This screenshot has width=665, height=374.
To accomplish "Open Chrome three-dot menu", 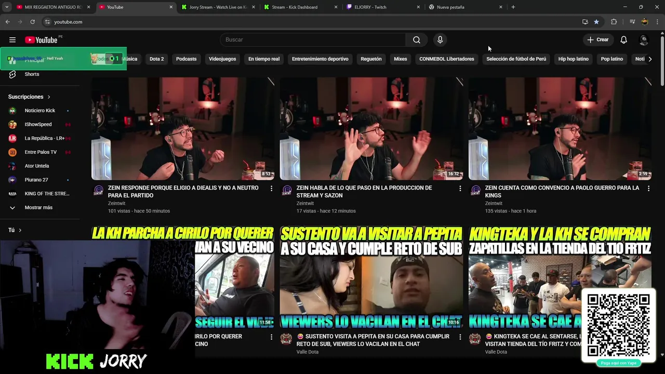I will pos(657,22).
